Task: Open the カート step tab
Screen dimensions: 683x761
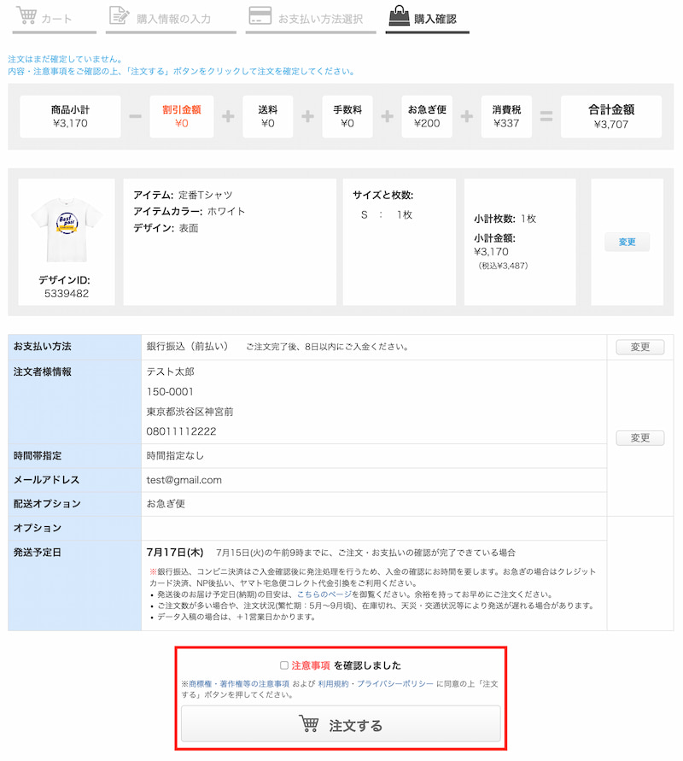Action: (x=55, y=18)
